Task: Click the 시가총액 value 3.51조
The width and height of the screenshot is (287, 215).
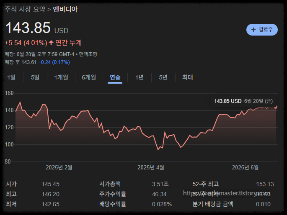Action: click(x=160, y=184)
